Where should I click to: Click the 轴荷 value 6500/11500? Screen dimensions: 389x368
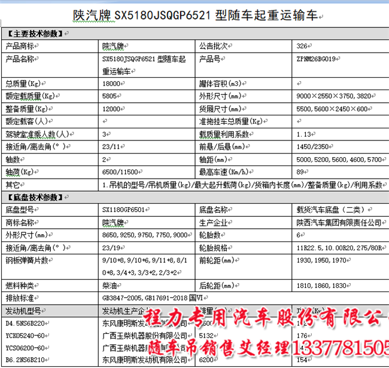(119, 173)
